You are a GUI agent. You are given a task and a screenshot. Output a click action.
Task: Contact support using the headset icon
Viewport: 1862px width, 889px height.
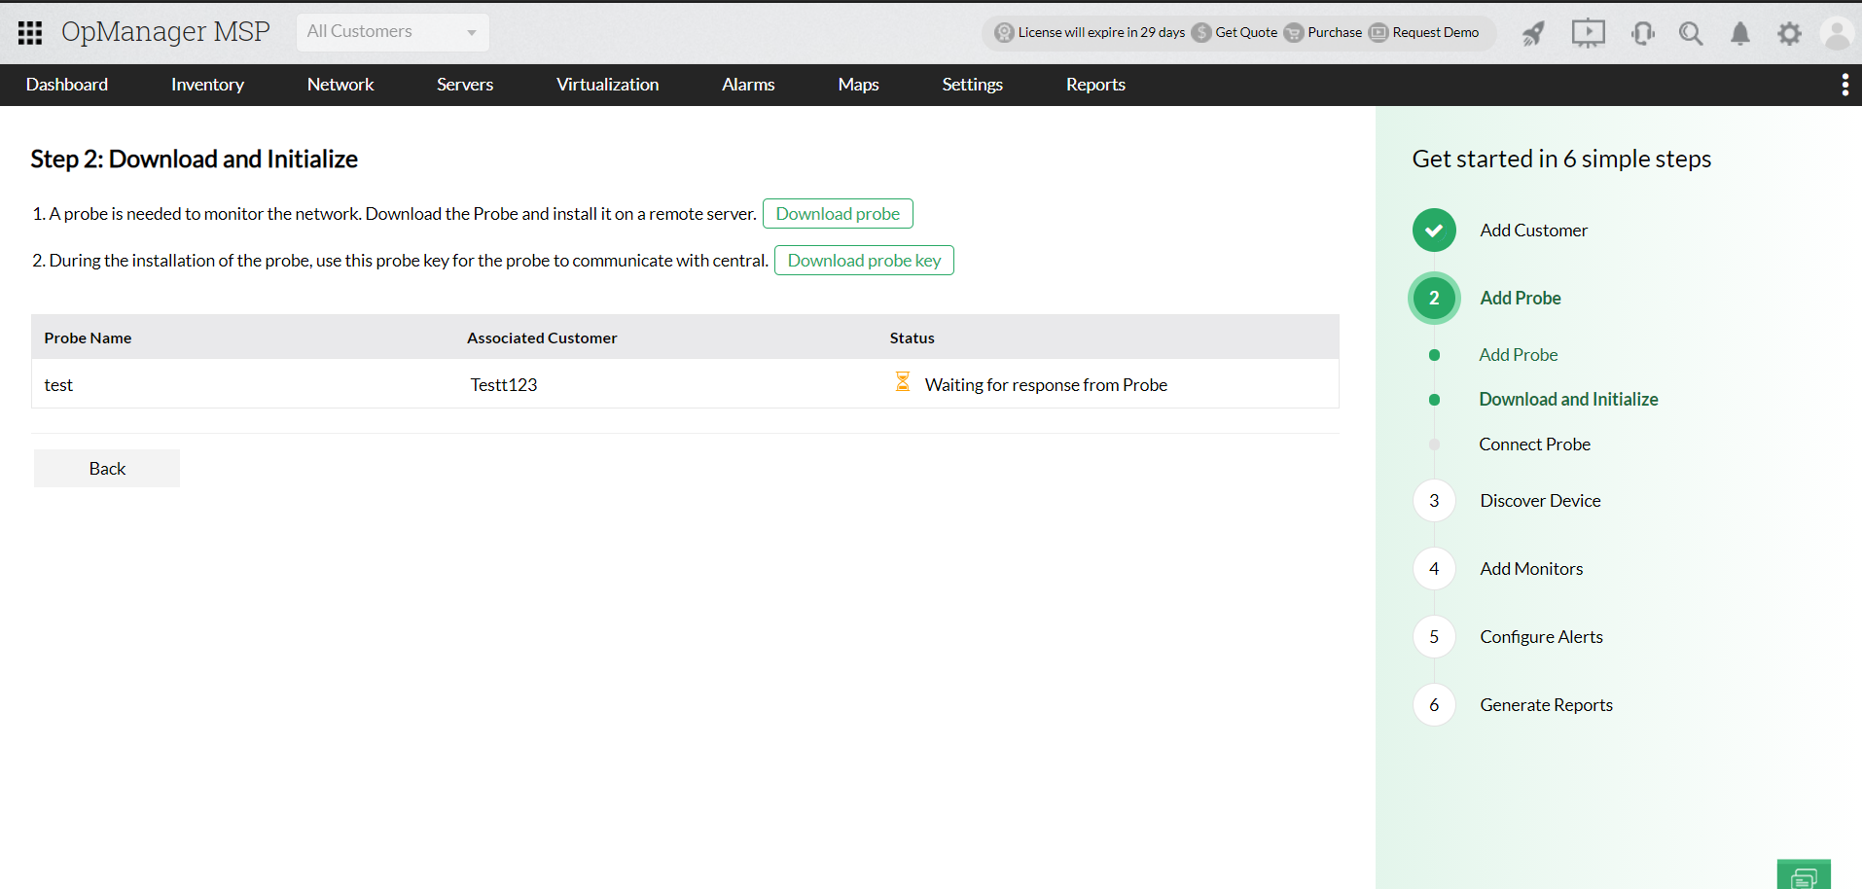pos(1642,33)
